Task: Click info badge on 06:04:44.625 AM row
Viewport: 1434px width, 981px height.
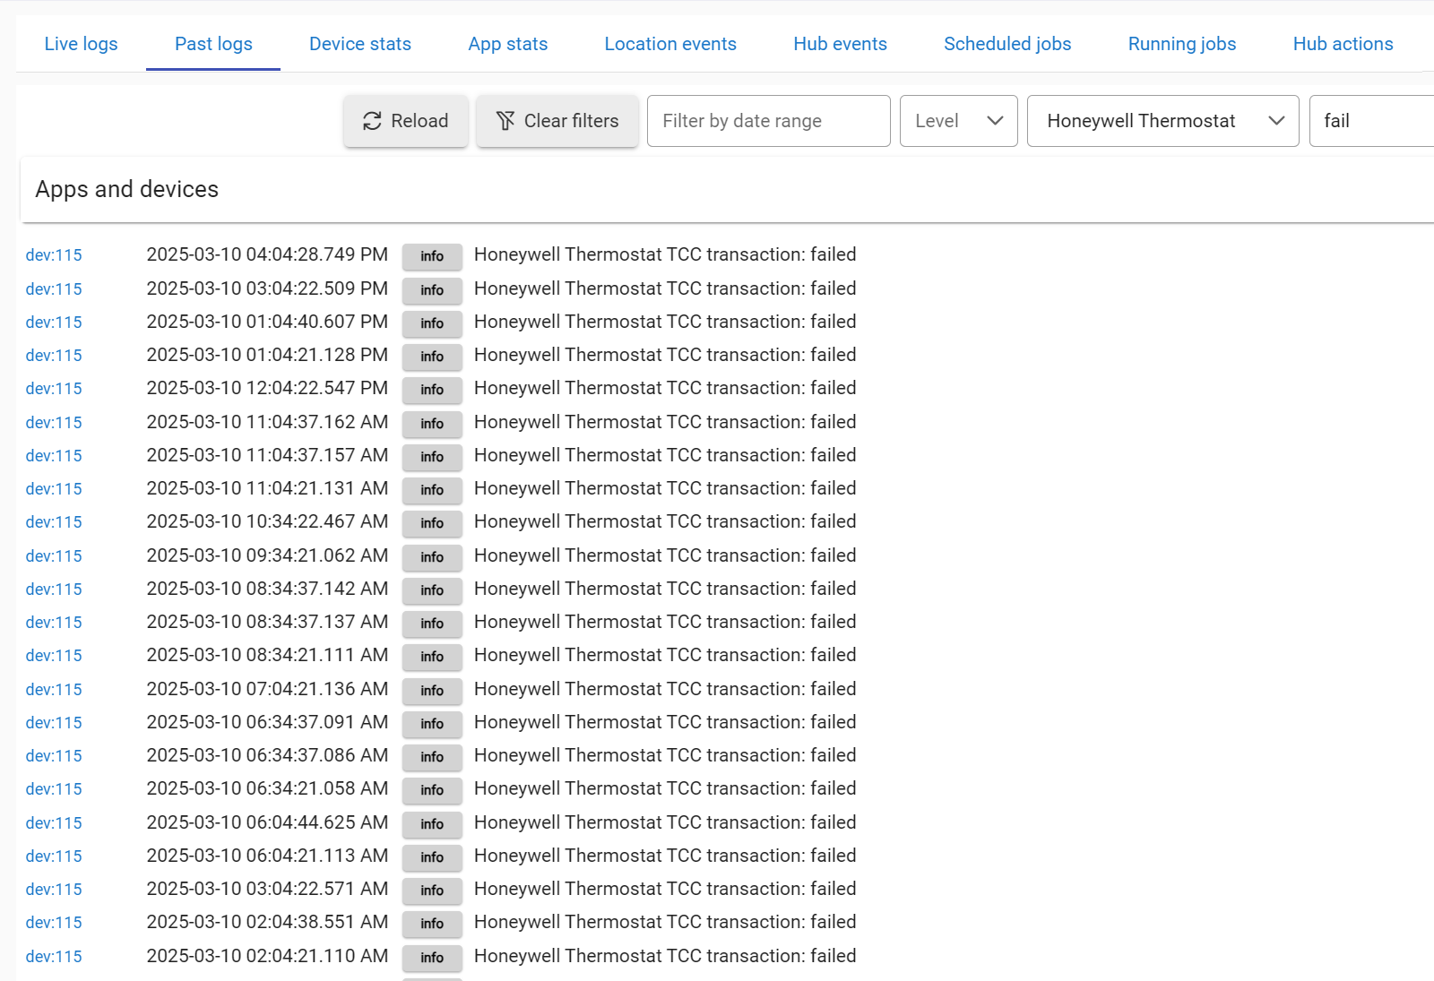Action: point(432,824)
